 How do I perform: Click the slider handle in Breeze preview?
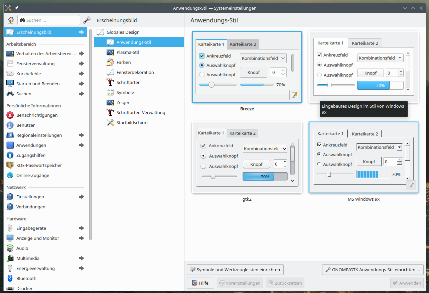pyautogui.click(x=211, y=85)
